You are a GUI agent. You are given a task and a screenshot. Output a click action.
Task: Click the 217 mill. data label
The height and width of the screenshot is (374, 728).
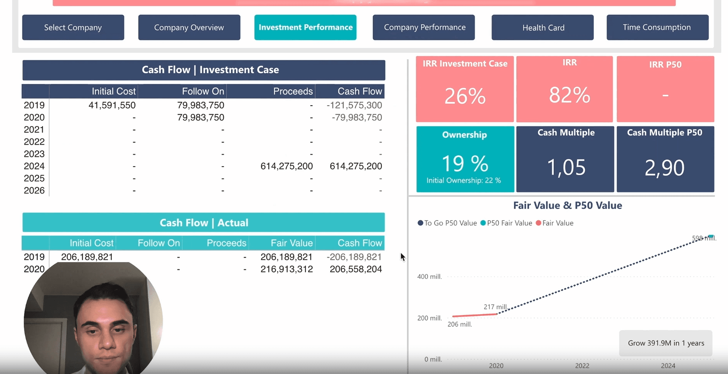pos(495,307)
